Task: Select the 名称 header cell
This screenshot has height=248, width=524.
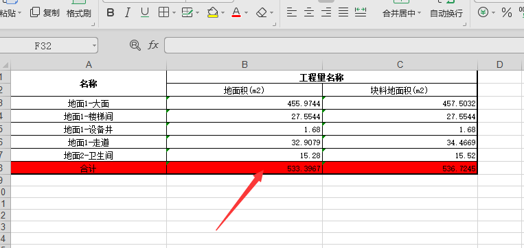Action: [x=89, y=84]
